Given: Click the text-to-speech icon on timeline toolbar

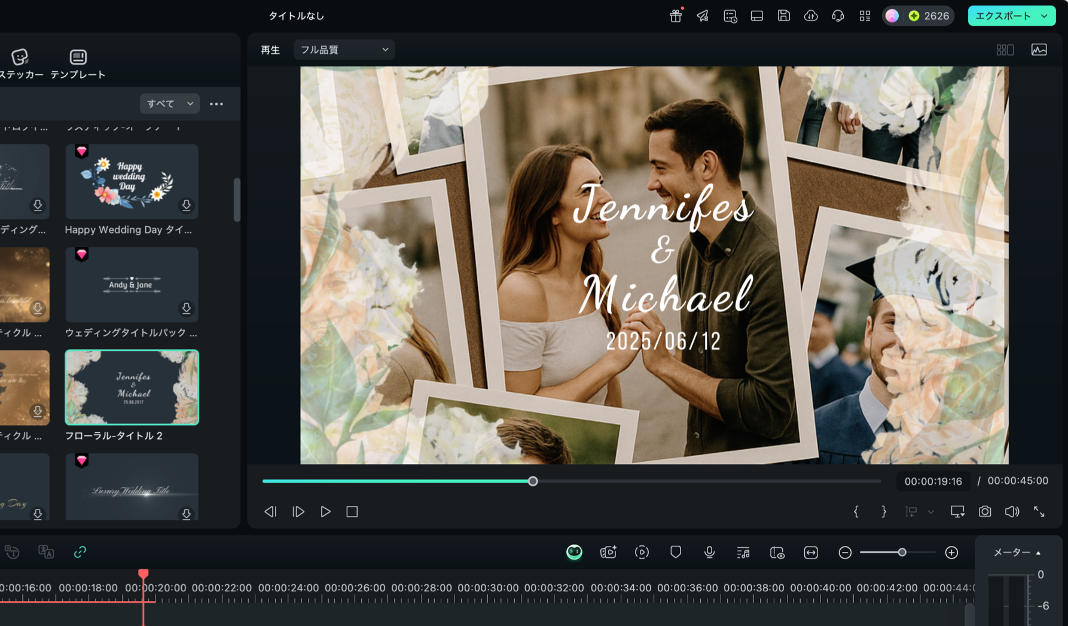Looking at the screenshot, I should click(x=12, y=552).
